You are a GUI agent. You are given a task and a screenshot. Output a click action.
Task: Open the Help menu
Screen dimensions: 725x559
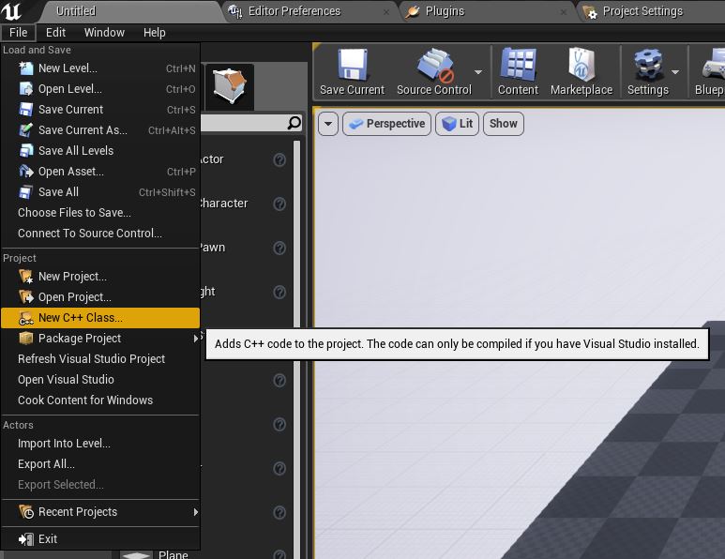point(155,33)
